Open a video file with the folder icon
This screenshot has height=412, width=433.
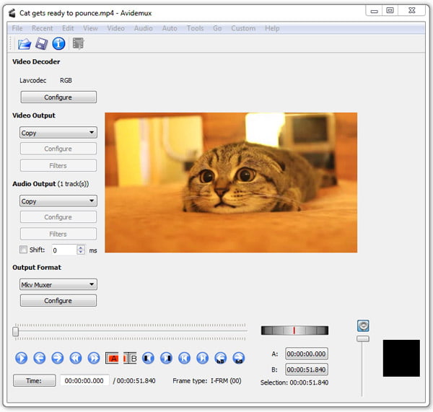[25, 44]
